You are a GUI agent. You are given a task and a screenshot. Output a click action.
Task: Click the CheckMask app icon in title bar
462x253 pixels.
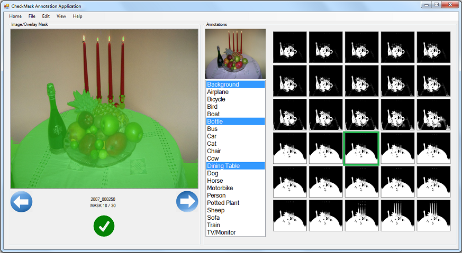pos(6,6)
